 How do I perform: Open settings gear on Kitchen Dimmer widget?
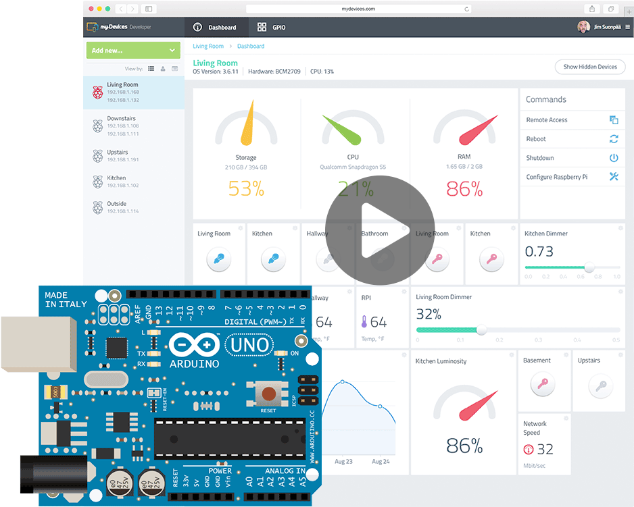point(620,228)
